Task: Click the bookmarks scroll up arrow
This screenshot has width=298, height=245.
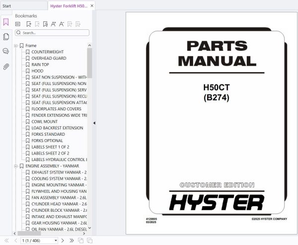Action: pyautogui.click(x=89, y=45)
